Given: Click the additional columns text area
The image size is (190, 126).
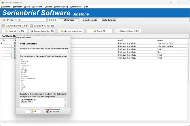Looking at the screenshot, I should 42,102.
